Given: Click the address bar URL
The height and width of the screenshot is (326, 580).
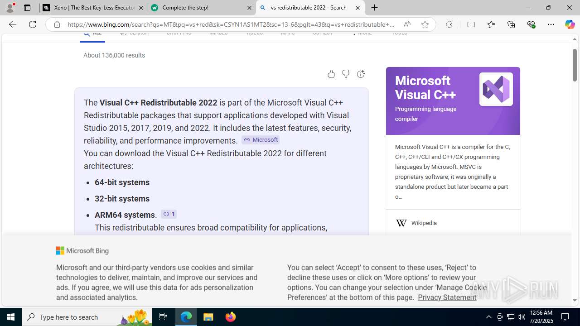Looking at the screenshot, I should [x=231, y=24].
